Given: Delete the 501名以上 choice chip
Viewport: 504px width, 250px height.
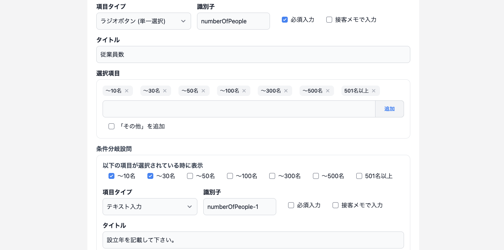Looking at the screenshot, I should [x=374, y=91].
